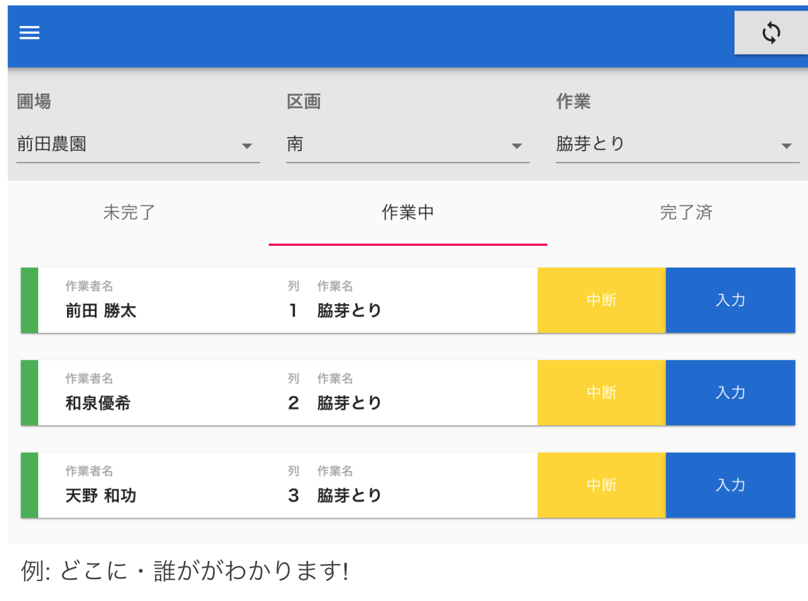Open the hamburger navigation menu
Screen dimensions: 808x601
click(x=29, y=33)
